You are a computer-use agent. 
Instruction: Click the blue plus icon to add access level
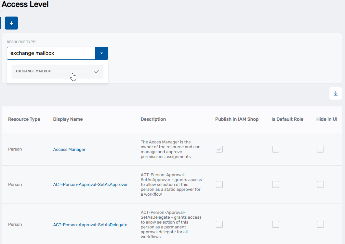click(x=11, y=23)
